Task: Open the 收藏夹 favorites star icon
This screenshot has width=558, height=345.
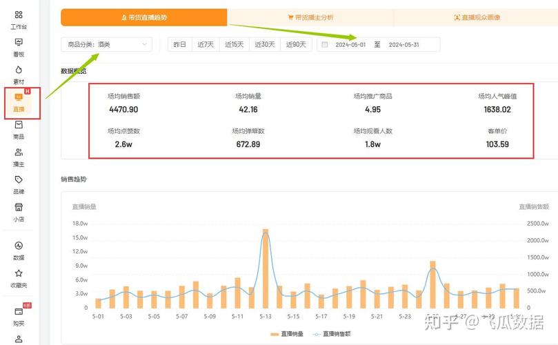Action: pyautogui.click(x=19, y=273)
